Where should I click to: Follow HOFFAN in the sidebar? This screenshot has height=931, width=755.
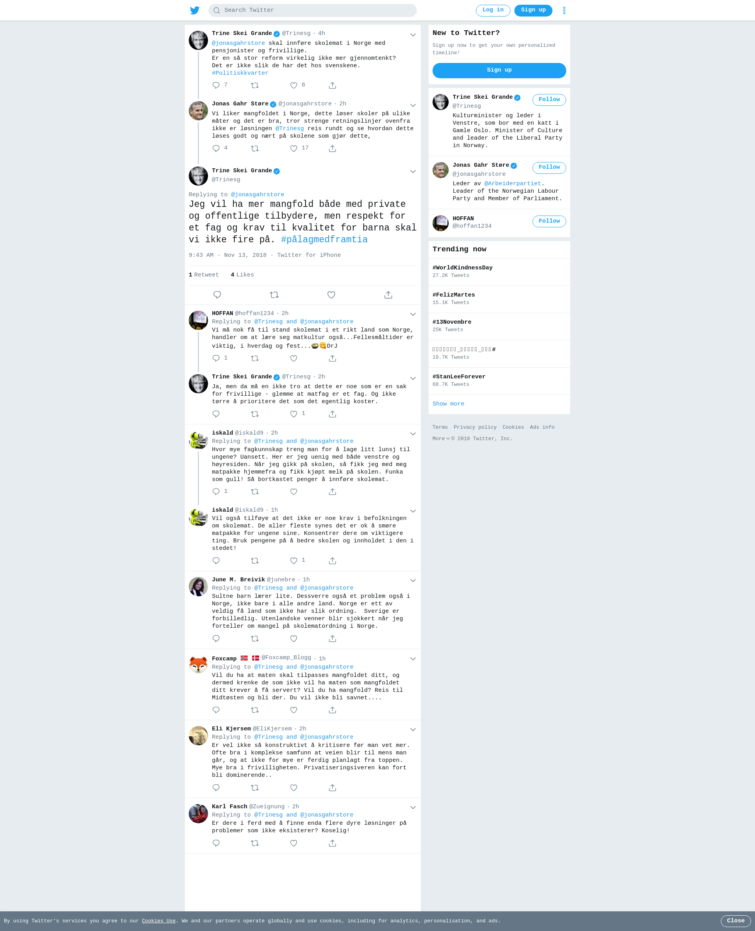549,221
